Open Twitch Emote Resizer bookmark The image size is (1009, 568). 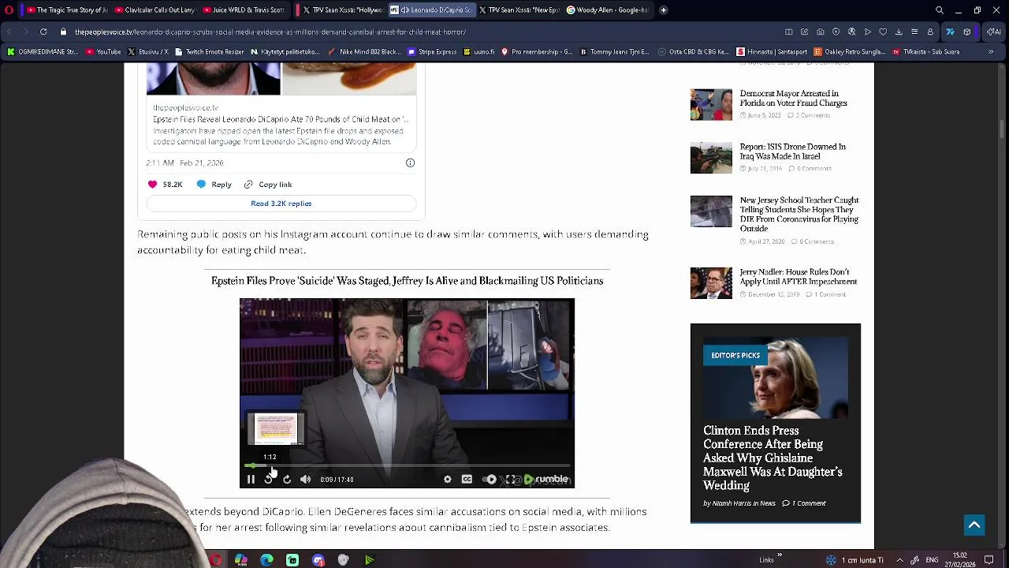click(x=209, y=52)
